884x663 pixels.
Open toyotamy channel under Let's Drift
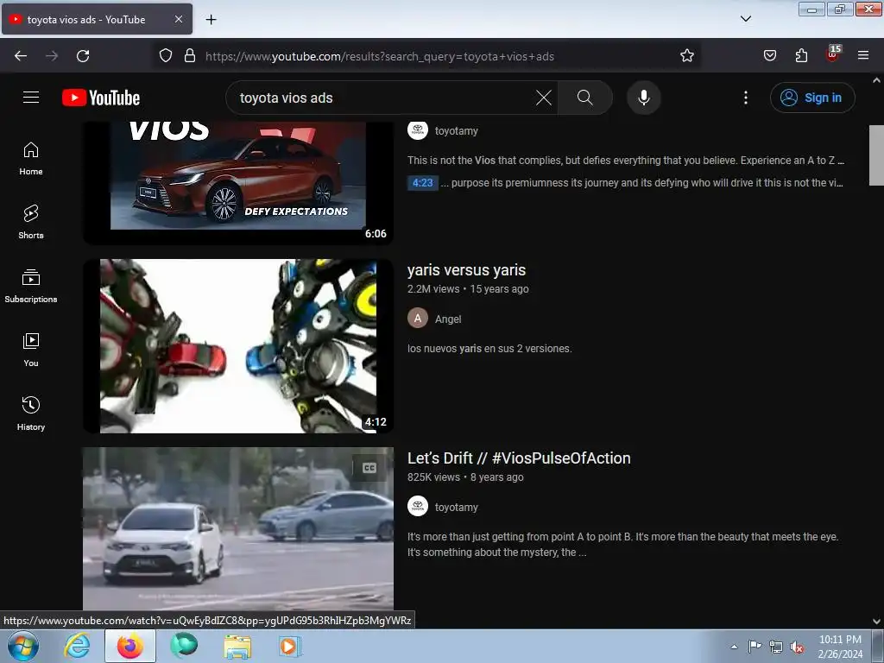pyautogui.click(x=456, y=508)
